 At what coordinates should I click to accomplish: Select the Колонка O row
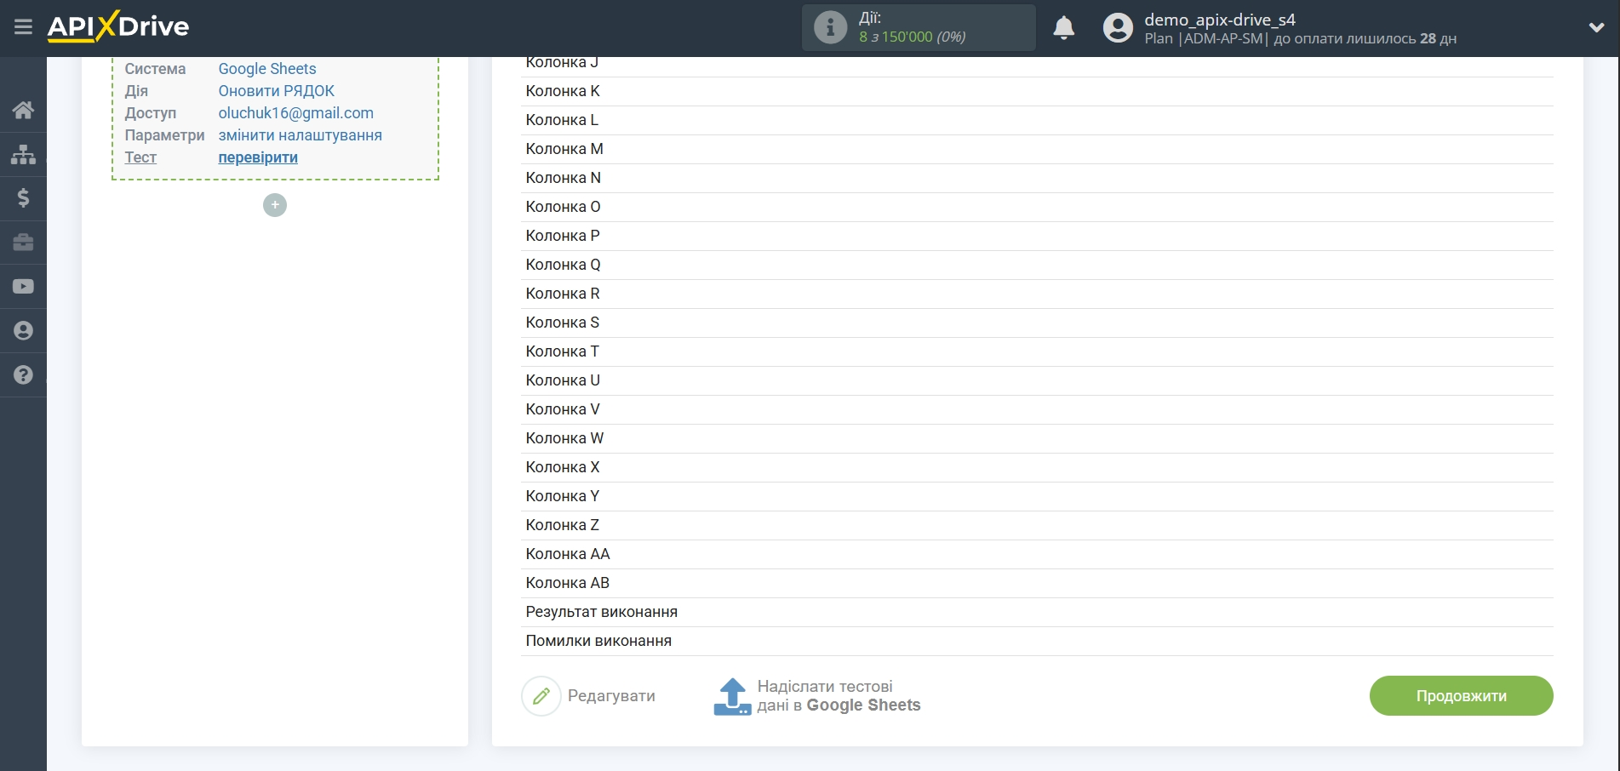pos(1037,207)
